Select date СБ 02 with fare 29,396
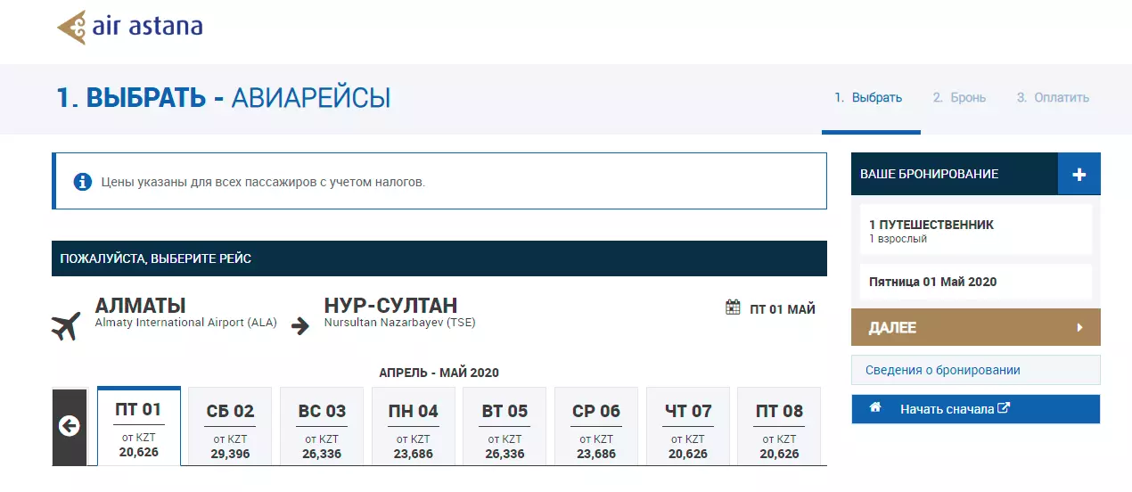The width and height of the screenshot is (1132, 492). tap(231, 427)
